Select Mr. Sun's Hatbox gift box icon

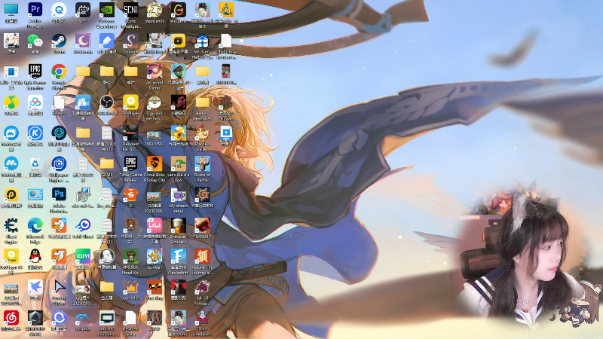click(x=202, y=41)
